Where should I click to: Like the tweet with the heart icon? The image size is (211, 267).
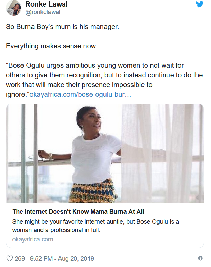click(x=10, y=259)
